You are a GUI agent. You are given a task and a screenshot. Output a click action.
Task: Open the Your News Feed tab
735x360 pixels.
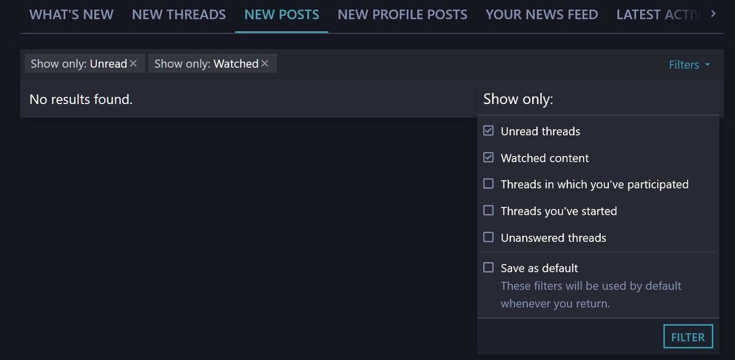[541, 15]
